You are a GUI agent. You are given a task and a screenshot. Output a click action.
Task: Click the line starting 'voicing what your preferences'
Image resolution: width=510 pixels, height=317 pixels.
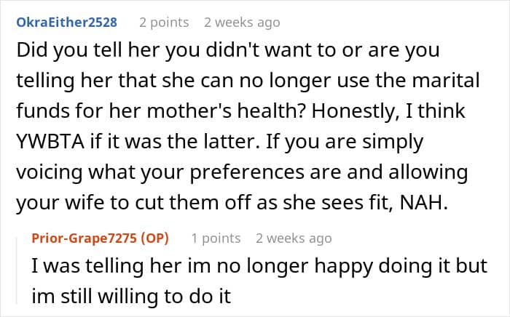(x=242, y=173)
